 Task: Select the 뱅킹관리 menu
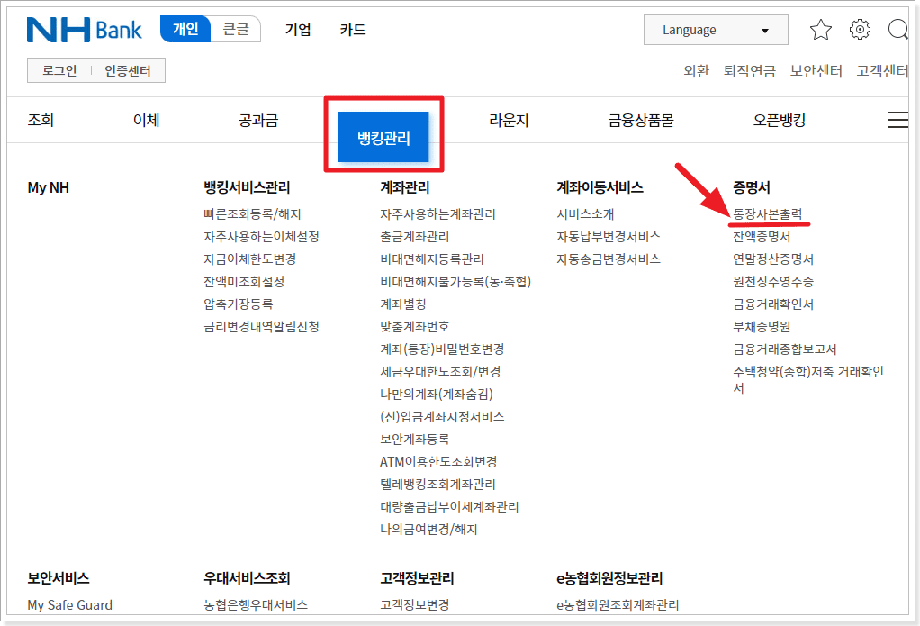tap(383, 136)
